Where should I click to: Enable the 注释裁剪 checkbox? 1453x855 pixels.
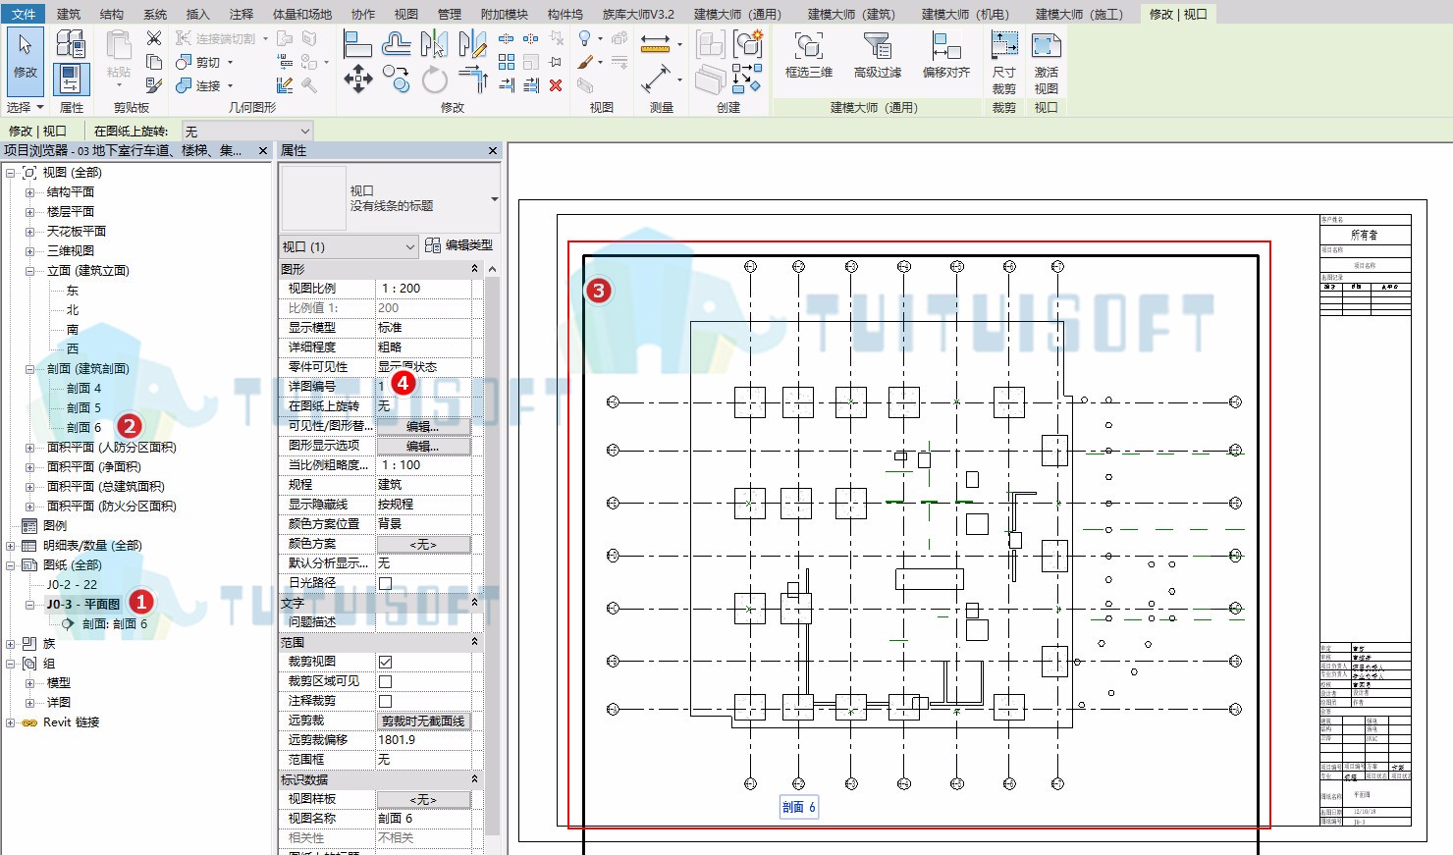[x=386, y=701]
